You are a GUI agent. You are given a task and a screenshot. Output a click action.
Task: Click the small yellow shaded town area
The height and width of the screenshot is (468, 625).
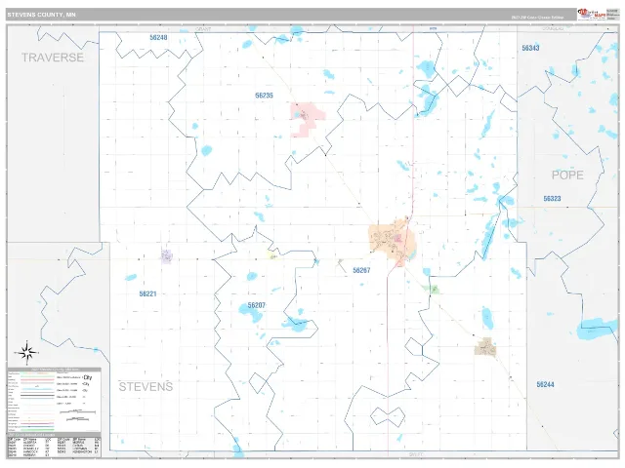(271, 255)
